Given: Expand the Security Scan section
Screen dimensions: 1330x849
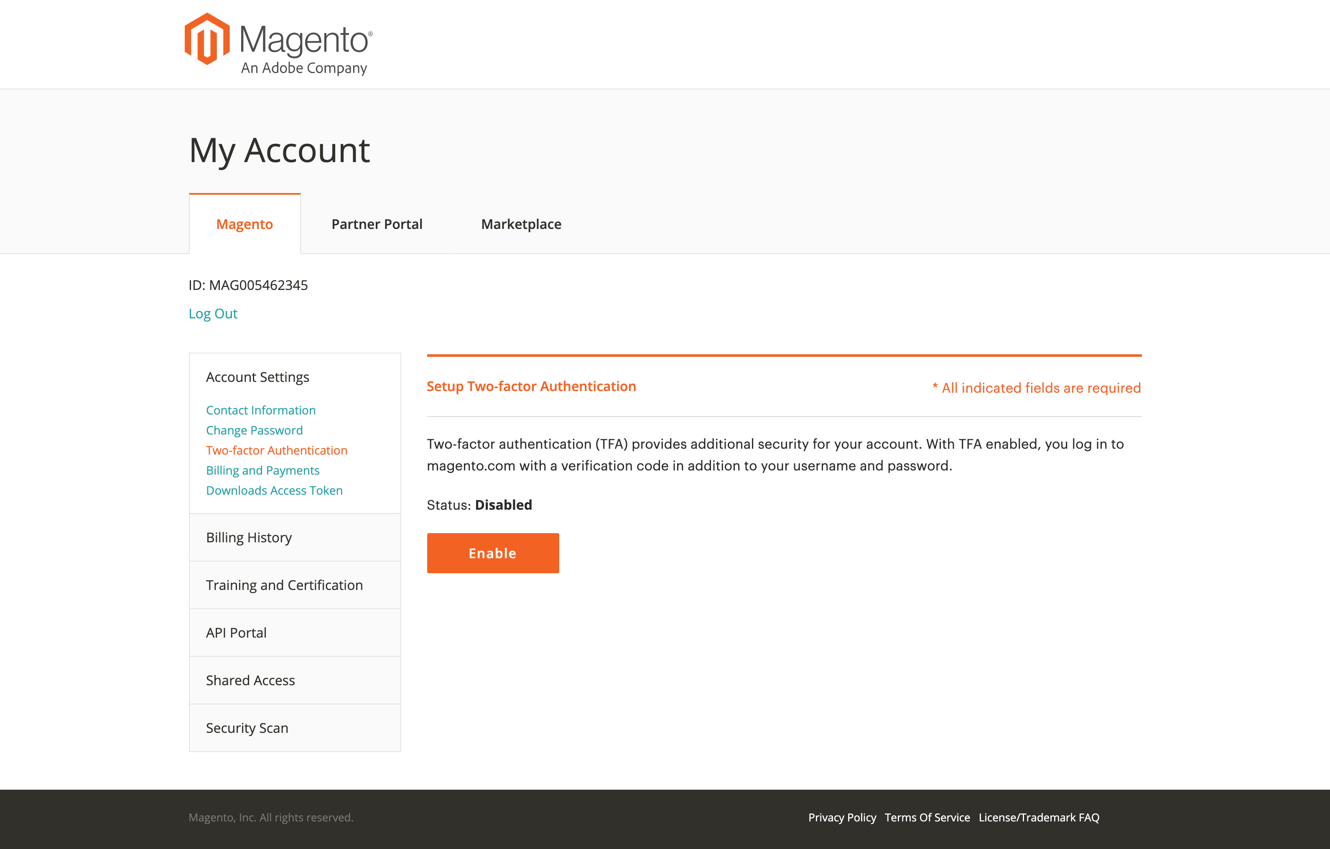Looking at the screenshot, I should tap(295, 727).
